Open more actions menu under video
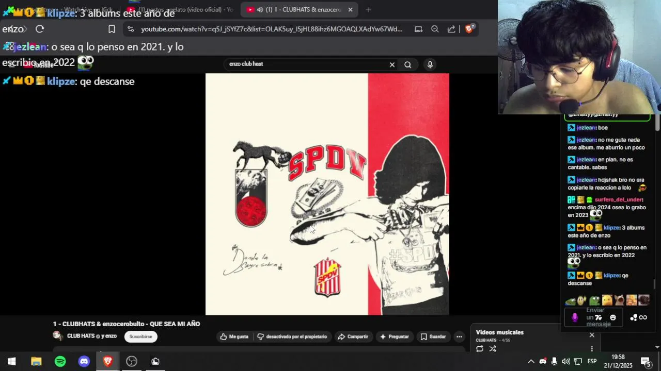The width and height of the screenshot is (661, 371). (x=459, y=336)
